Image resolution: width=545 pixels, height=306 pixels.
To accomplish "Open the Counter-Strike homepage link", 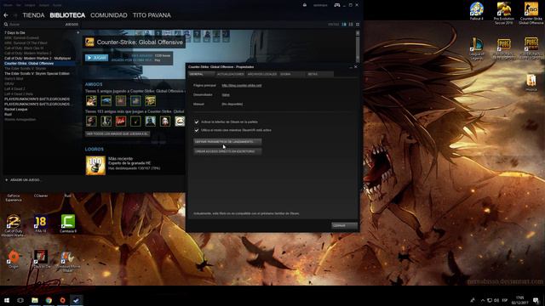I will pyautogui.click(x=242, y=85).
